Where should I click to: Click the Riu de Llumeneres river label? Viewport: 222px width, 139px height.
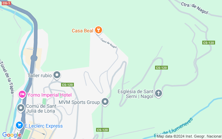pos(173,129)
